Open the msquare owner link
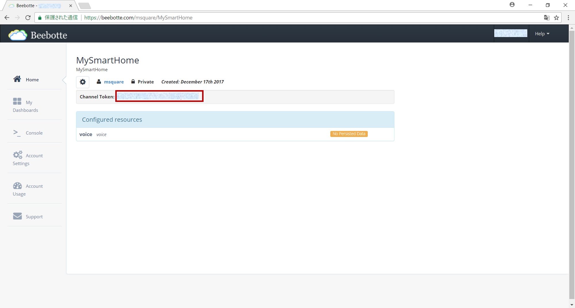Screen dimensions: 575x308 tap(114, 82)
